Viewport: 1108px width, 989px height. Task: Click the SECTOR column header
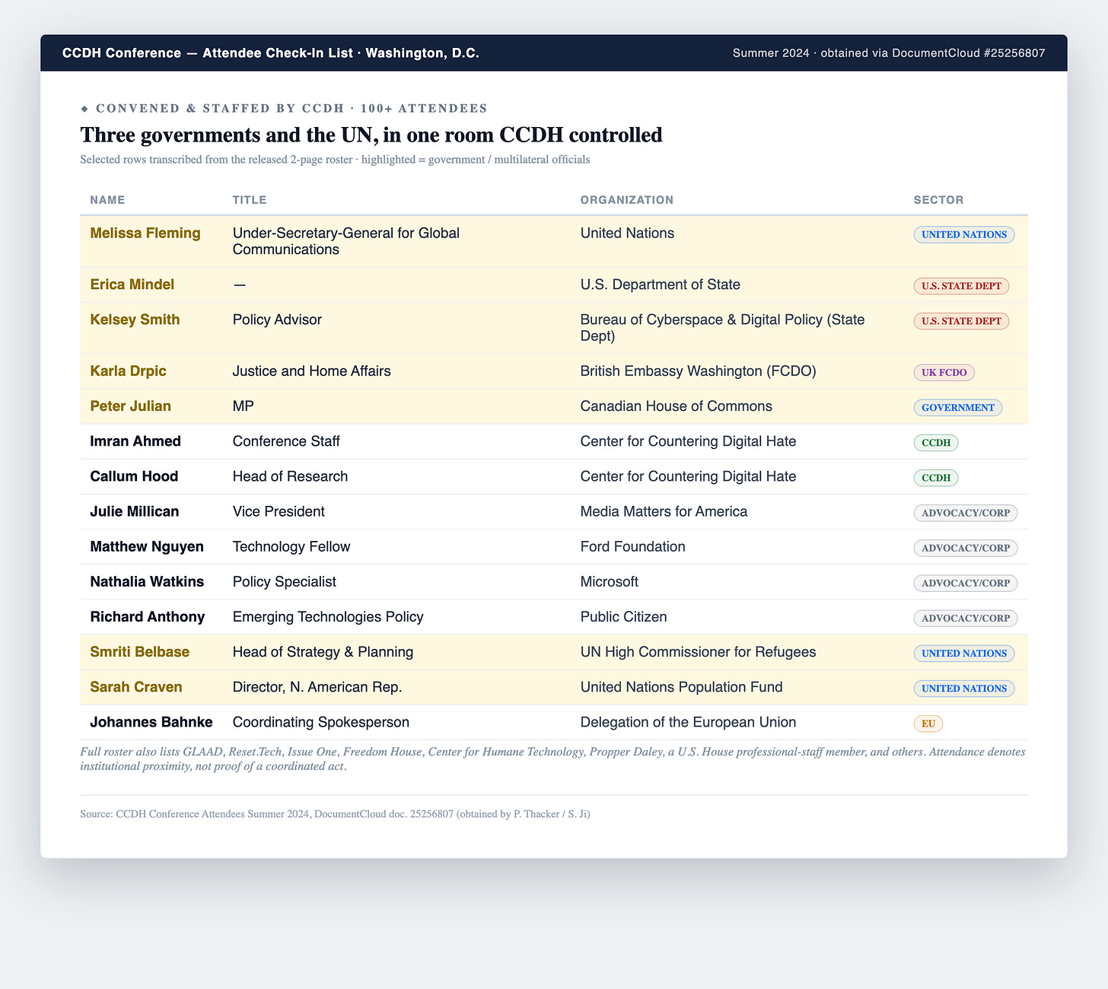pyautogui.click(x=939, y=200)
